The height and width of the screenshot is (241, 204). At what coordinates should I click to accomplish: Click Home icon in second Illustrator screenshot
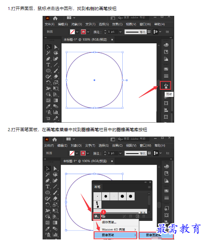[x=55, y=139]
